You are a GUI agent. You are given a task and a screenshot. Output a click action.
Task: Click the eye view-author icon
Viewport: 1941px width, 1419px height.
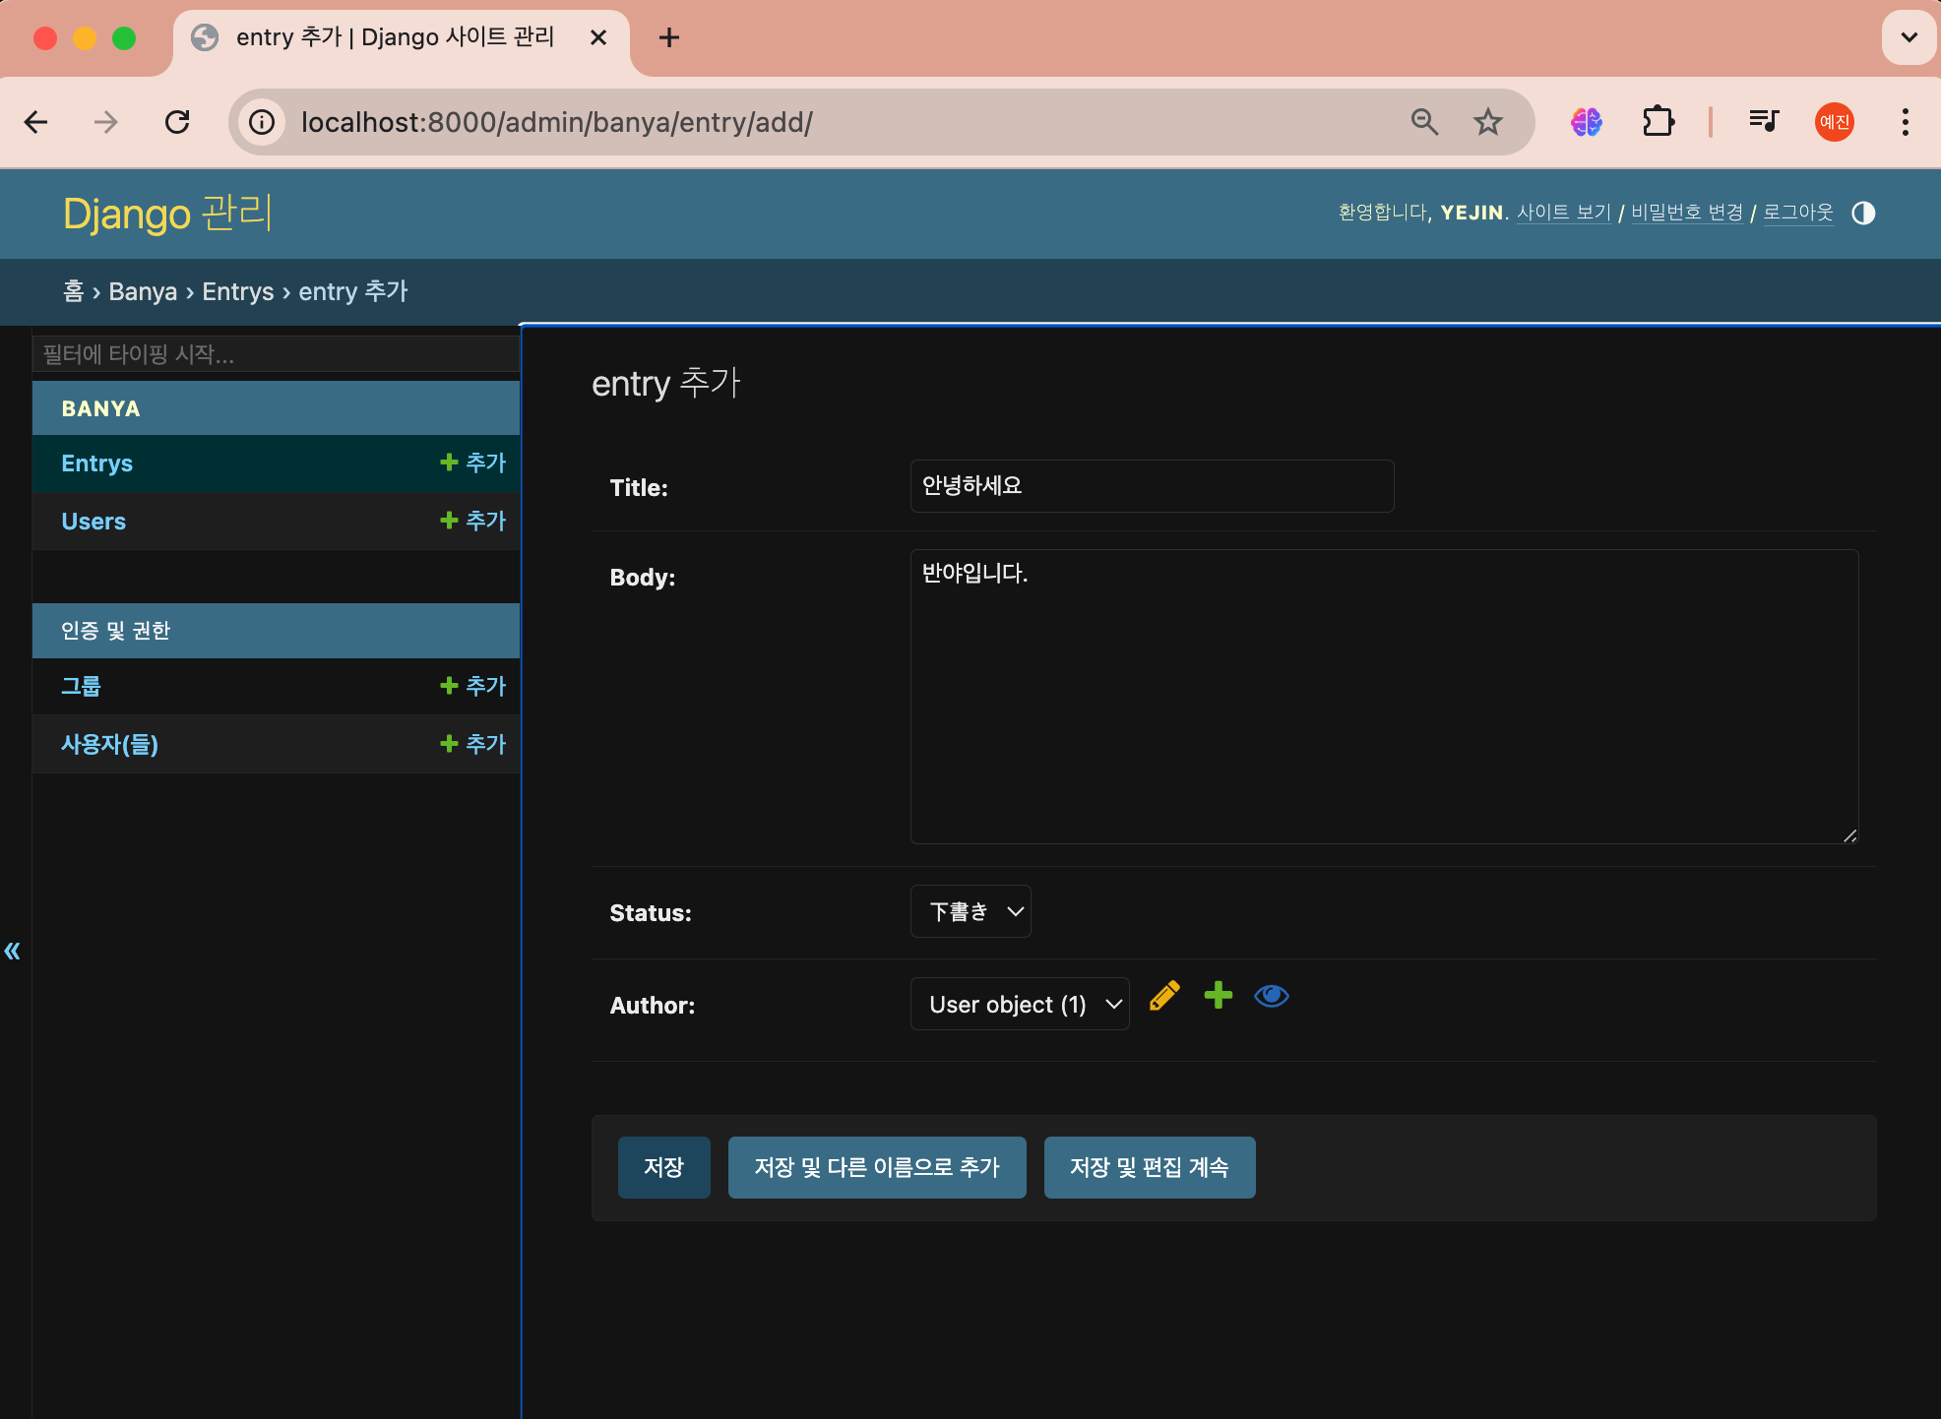[x=1271, y=996]
